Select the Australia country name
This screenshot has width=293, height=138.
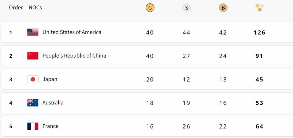point(53,103)
